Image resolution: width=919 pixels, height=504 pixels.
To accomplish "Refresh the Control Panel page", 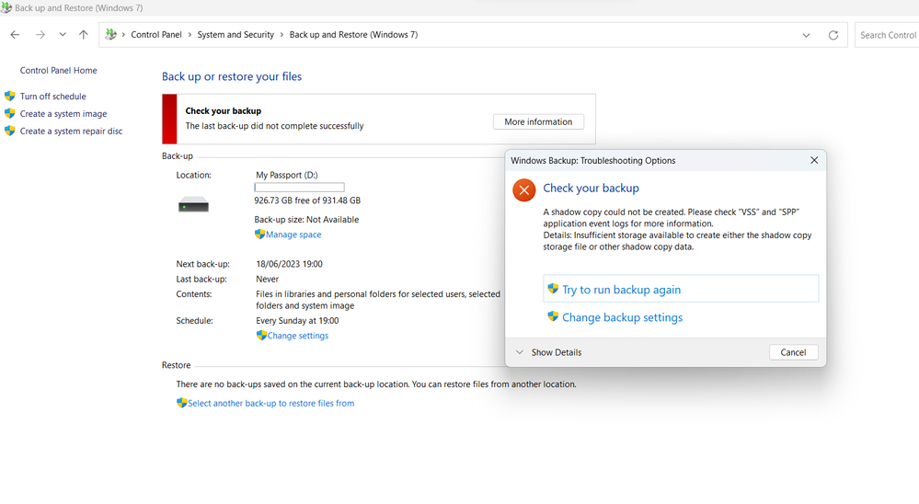I will coord(833,35).
